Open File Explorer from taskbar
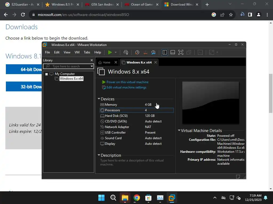This screenshot has width=273, height=204. click(x=125, y=198)
